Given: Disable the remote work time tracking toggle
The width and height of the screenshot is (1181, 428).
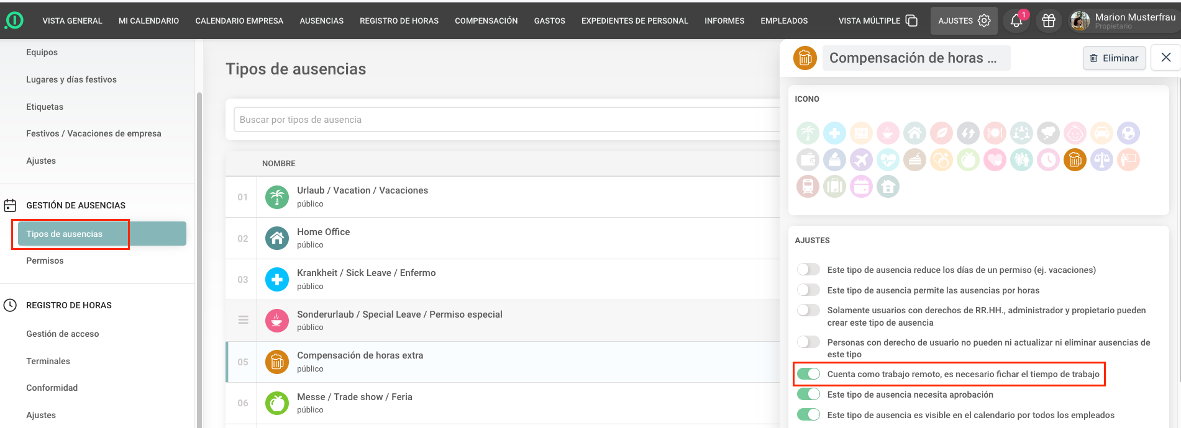Looking at the screenshot, I should 809,374.
